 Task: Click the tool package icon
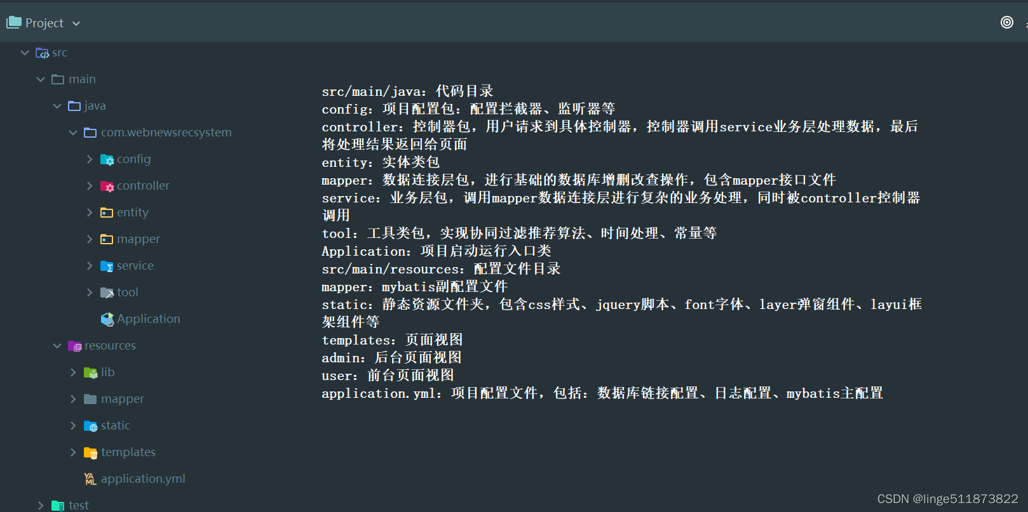(107, 292)
